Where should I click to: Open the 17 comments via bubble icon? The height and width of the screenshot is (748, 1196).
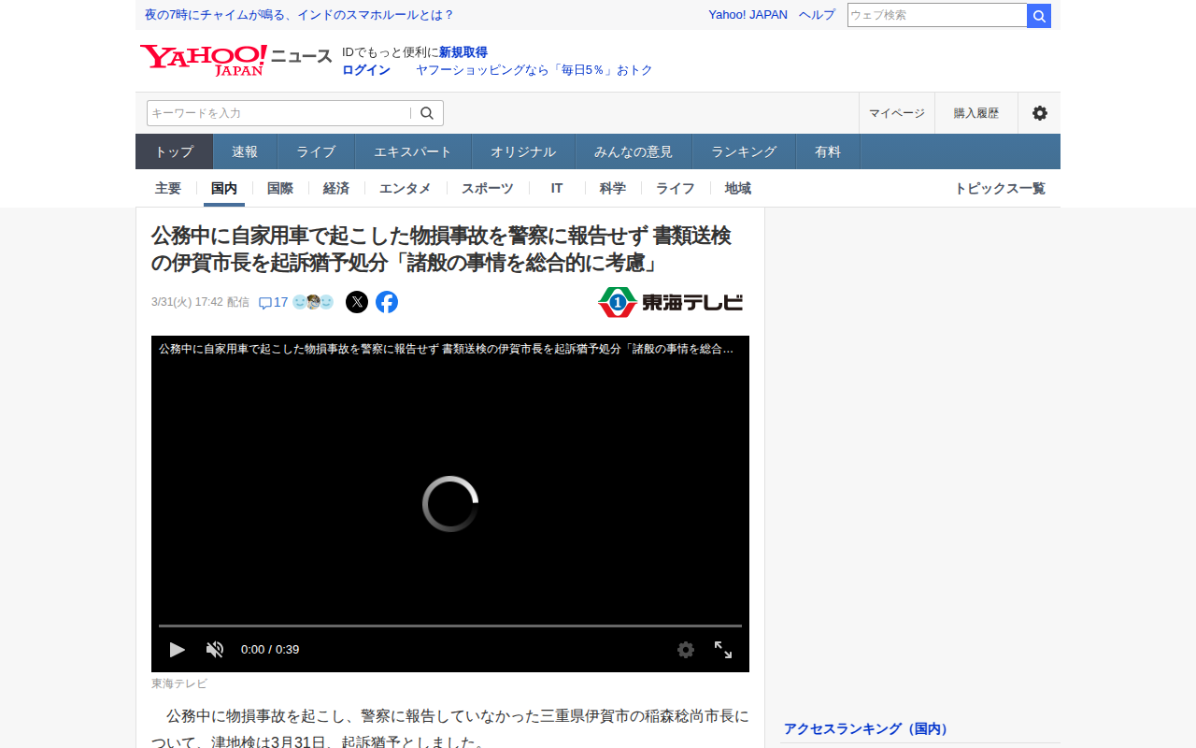pos(265,303)
